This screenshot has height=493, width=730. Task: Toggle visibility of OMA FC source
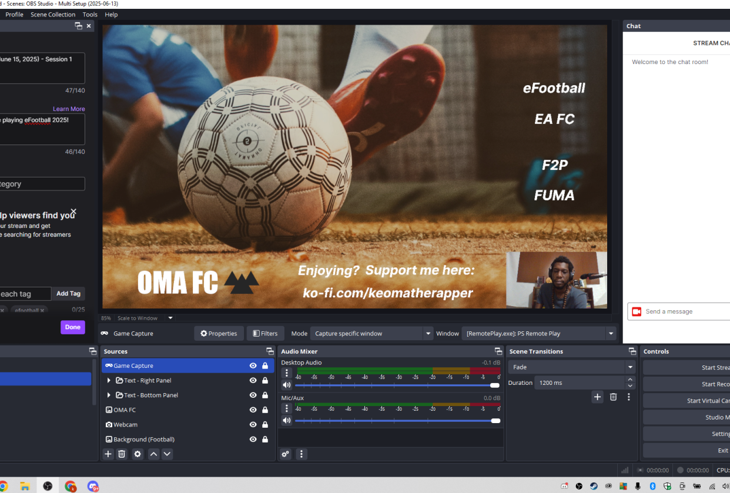[253, 410]
